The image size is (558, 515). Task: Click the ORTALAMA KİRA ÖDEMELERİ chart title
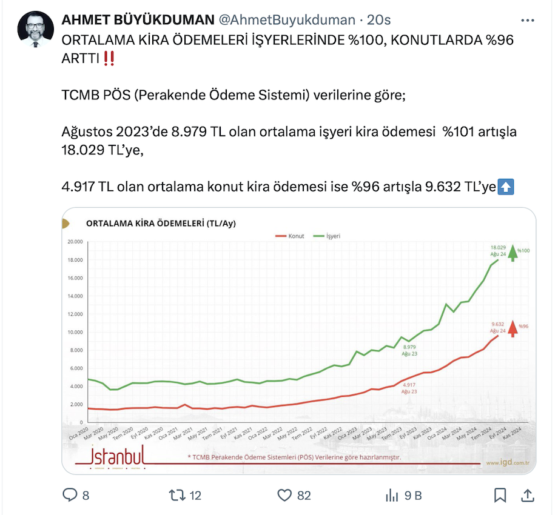click(x=161, y=223)
